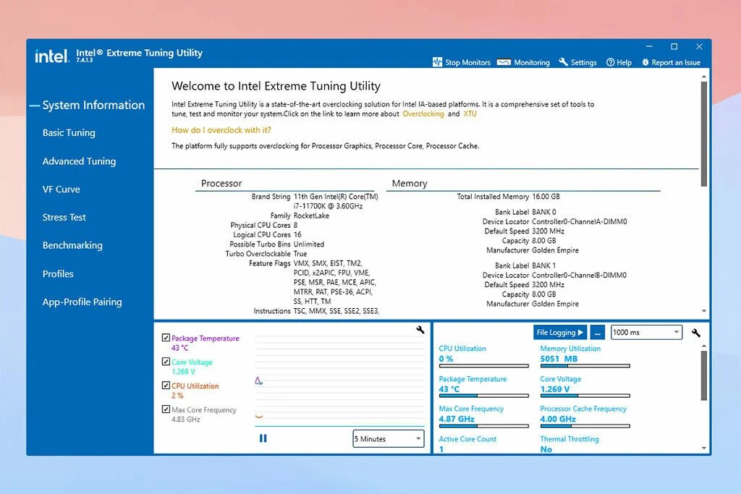The height and width of the screenshot is (494, 741).
Task: Click 'Controller0-ChannelB-DIMM0' device locator
Action: coord(580,275)
